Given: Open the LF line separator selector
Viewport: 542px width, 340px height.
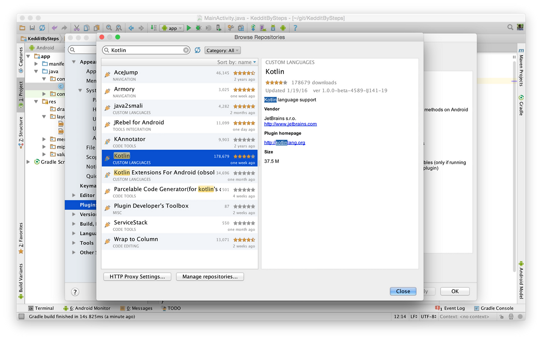Looking at the screenshot, I should tap(414, 317).
